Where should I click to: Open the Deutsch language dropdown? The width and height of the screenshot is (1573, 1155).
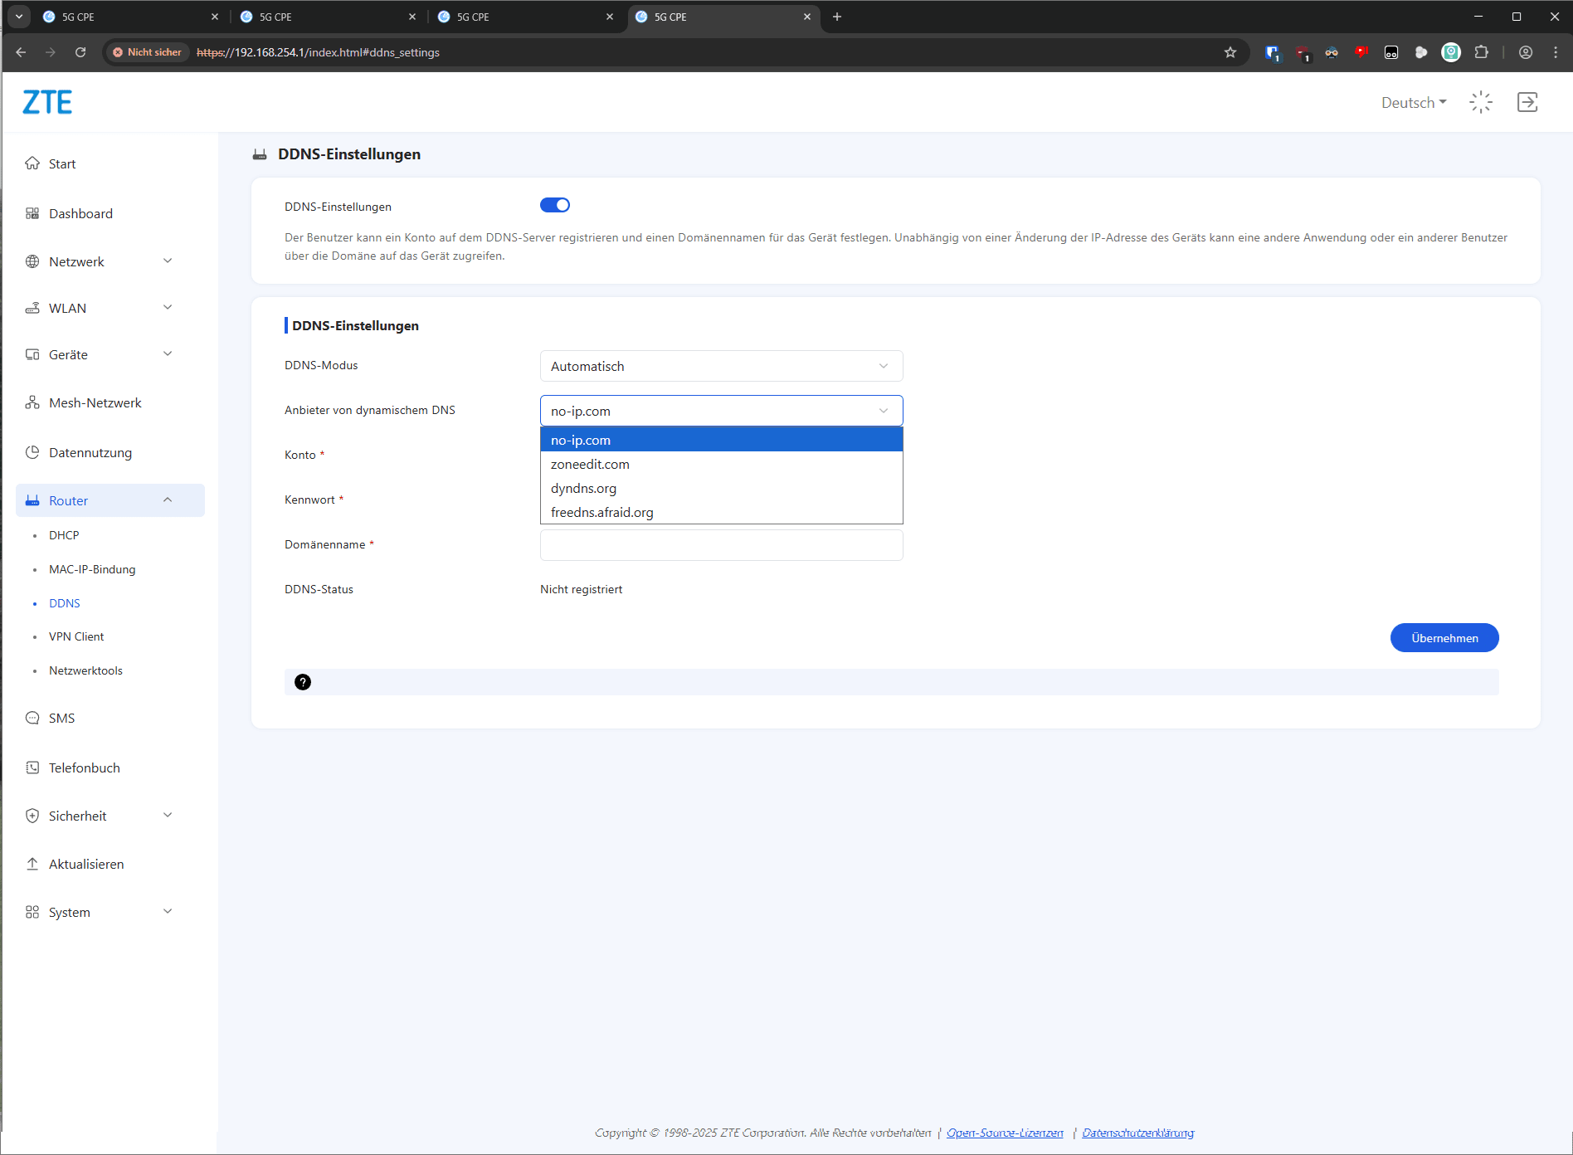coord(1414,103)
